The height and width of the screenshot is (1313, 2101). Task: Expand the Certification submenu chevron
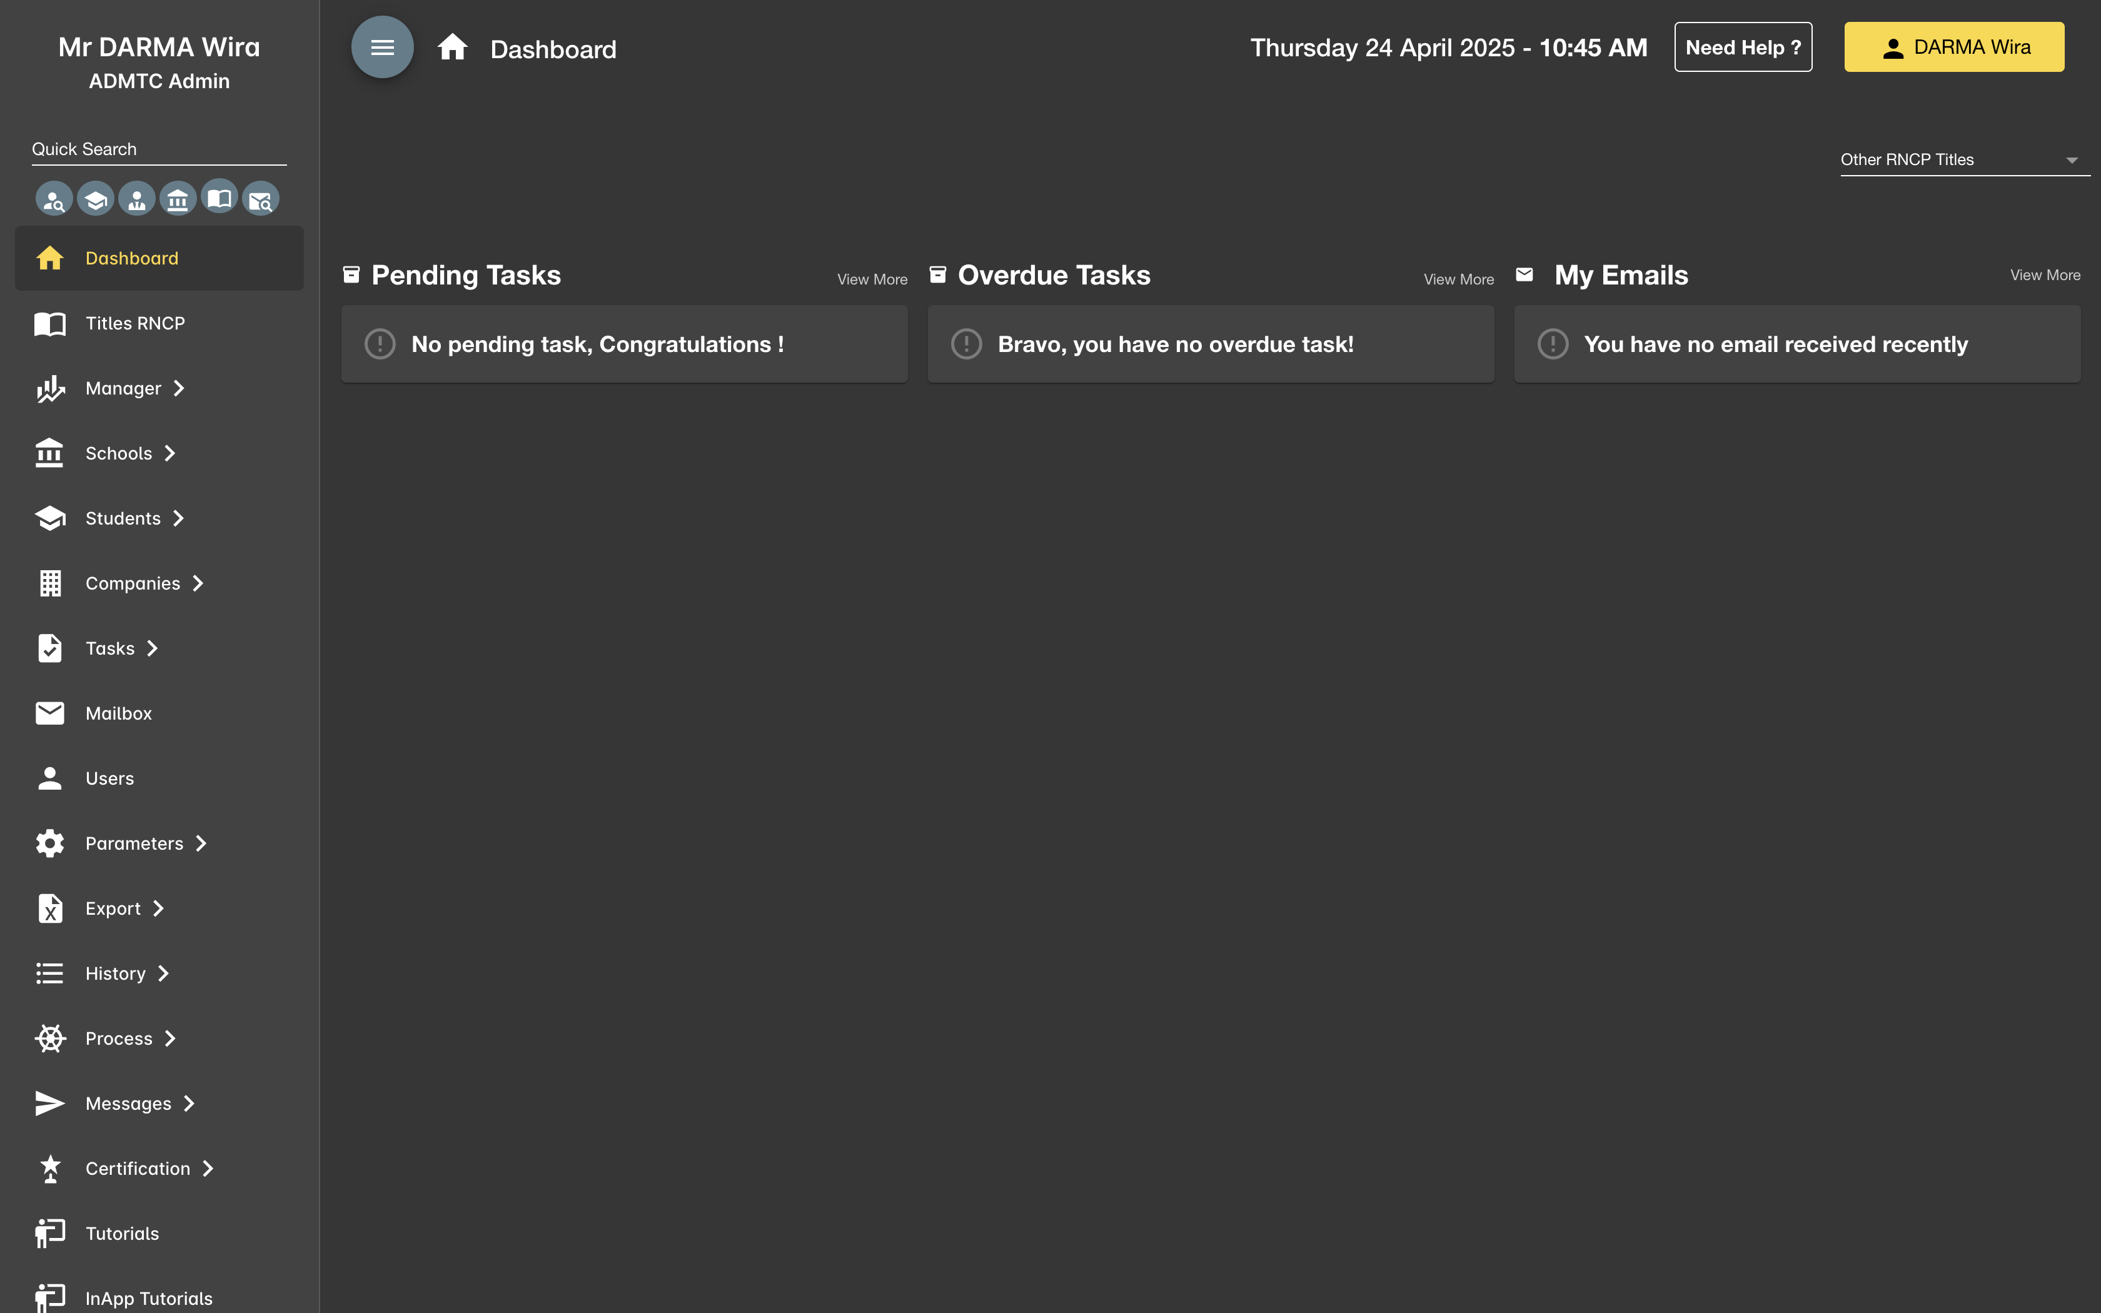click(x=208, y=1169)
